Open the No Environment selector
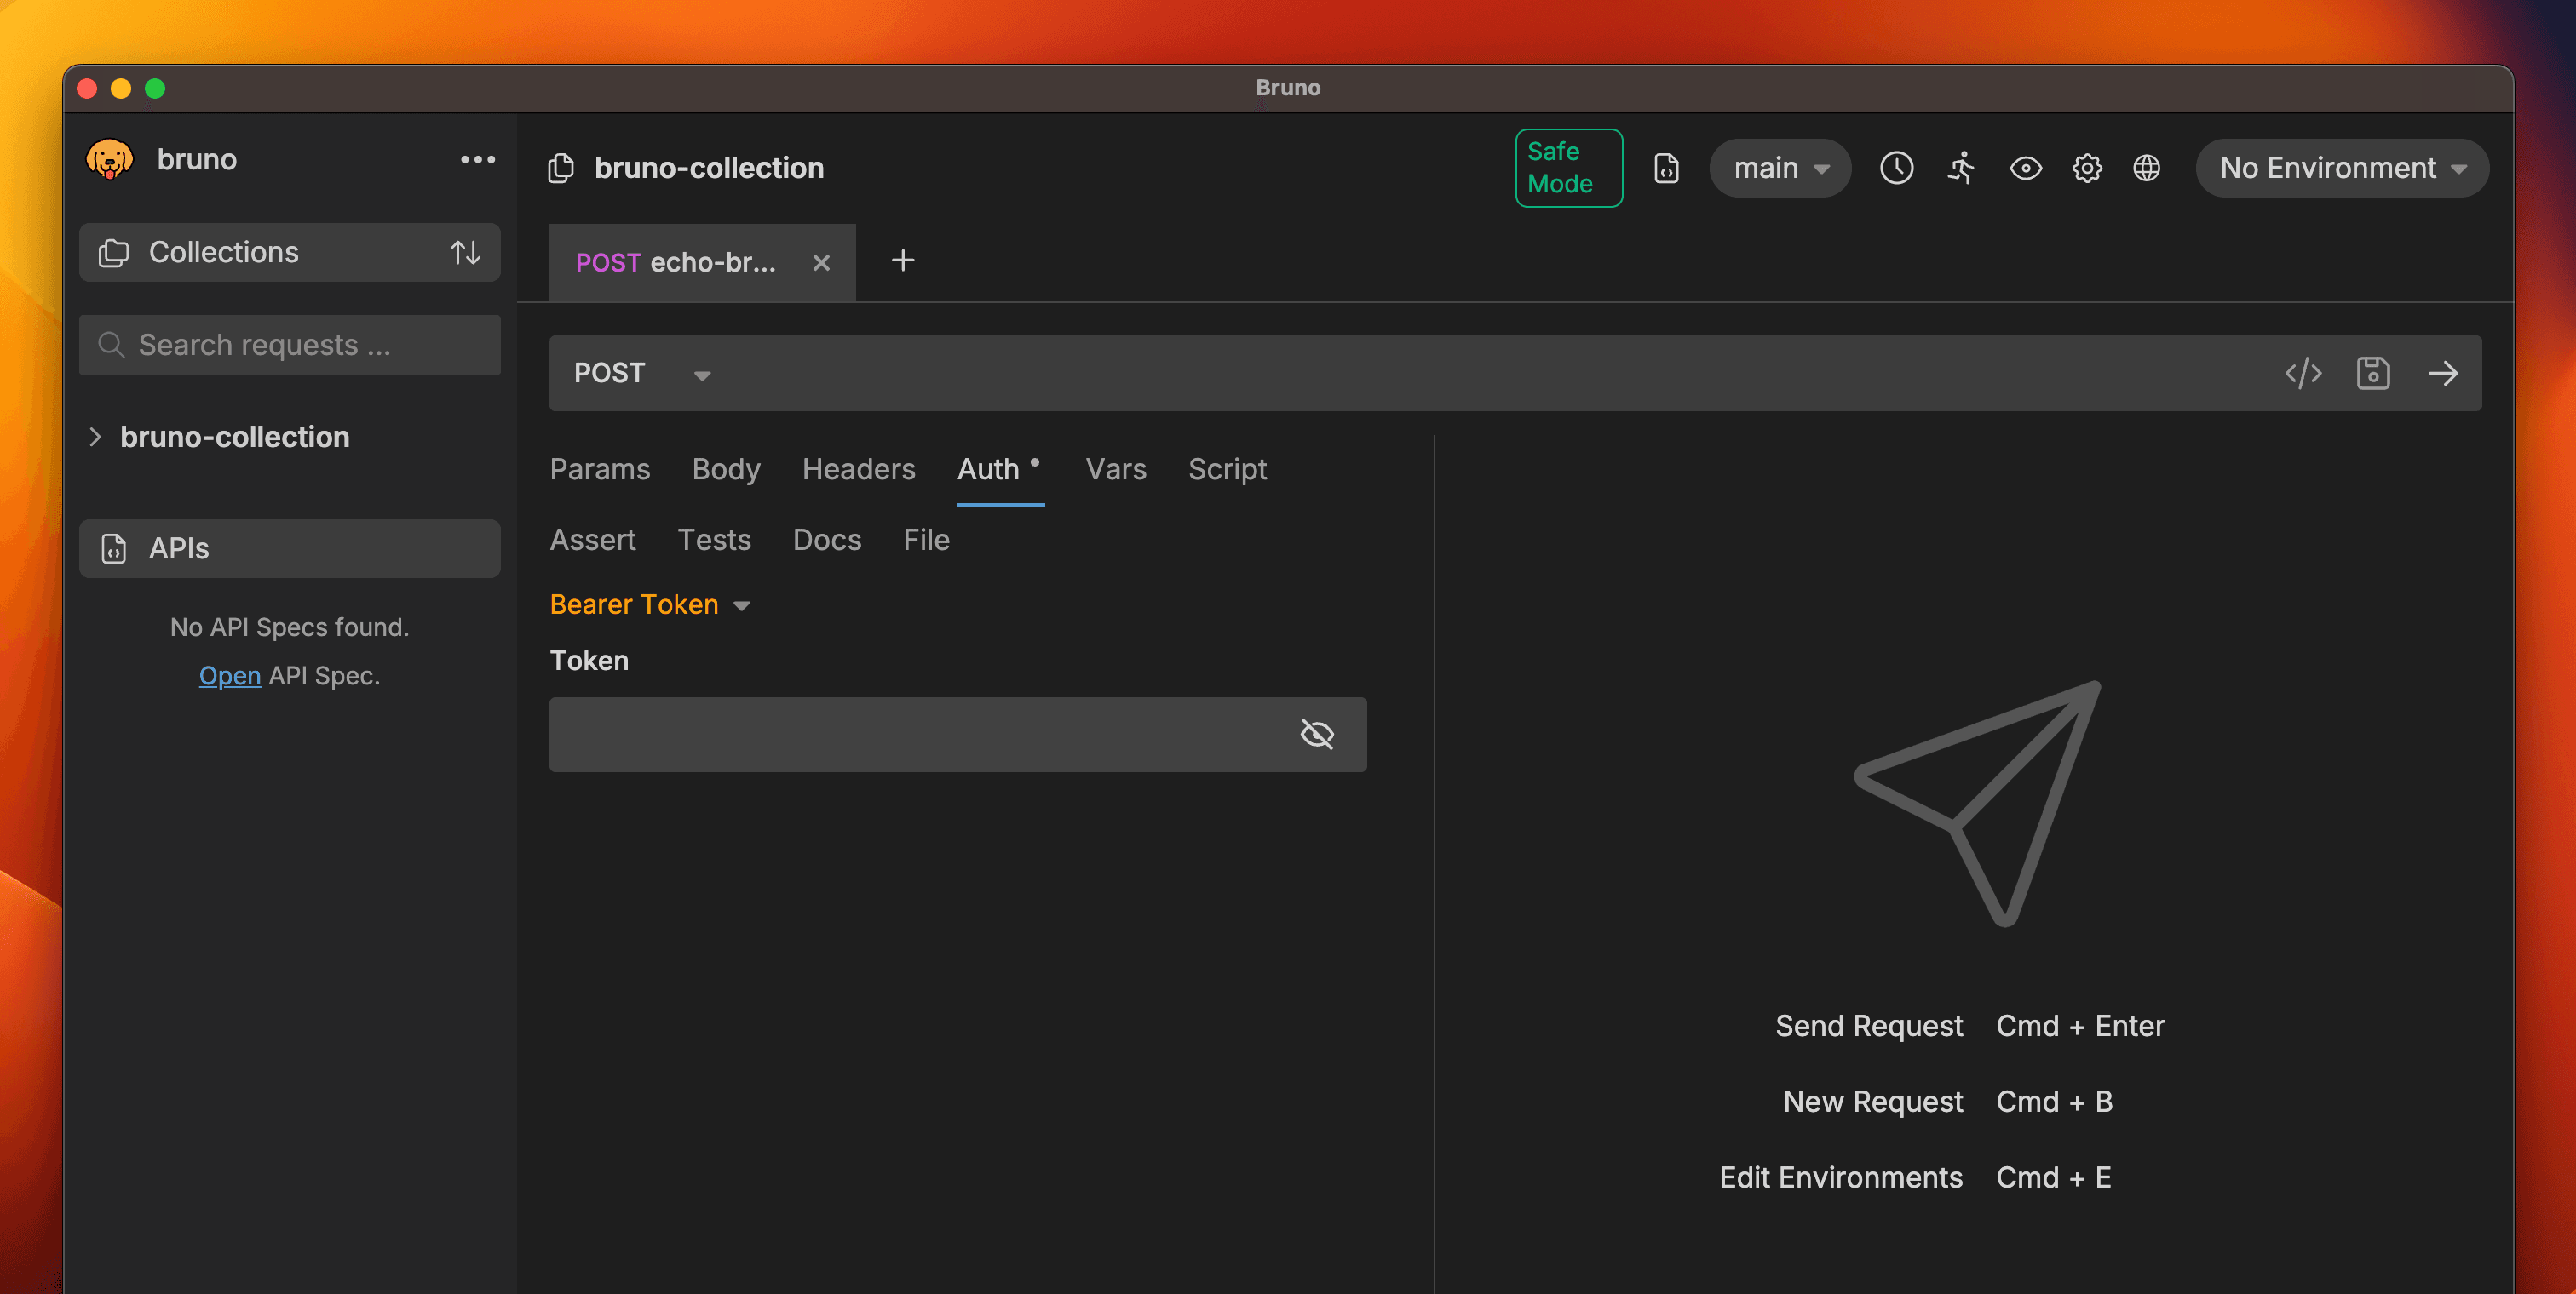Image resolution: width=2576 pixels, height=1294 pixels. coord(2341,168)
